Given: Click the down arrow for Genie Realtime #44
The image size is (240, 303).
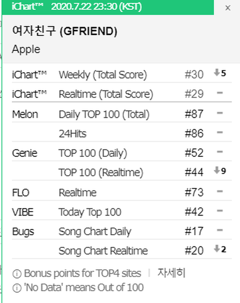Looking at the screenshot, I should 217,170.
